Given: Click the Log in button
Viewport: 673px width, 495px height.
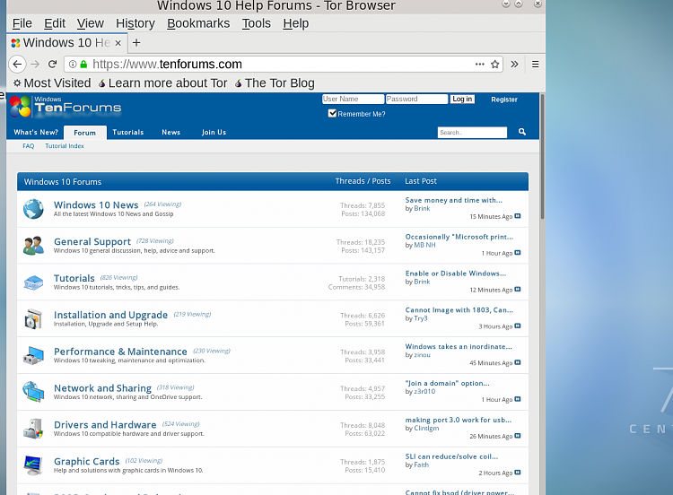Looking at the screenshot, I should click(x=462, y=99).
